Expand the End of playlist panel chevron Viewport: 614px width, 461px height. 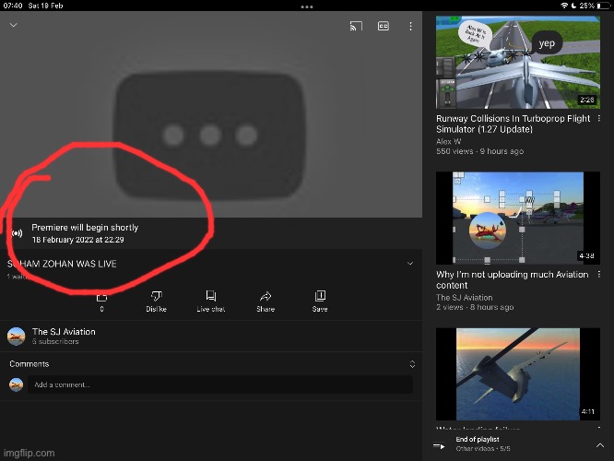600,445
